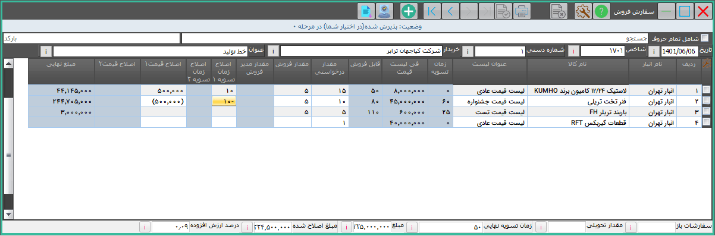Click the highlighted ۱۰- settlement time cell
Image resolution: width=715 pixels, height=236 pixels.
pos(224,101)
